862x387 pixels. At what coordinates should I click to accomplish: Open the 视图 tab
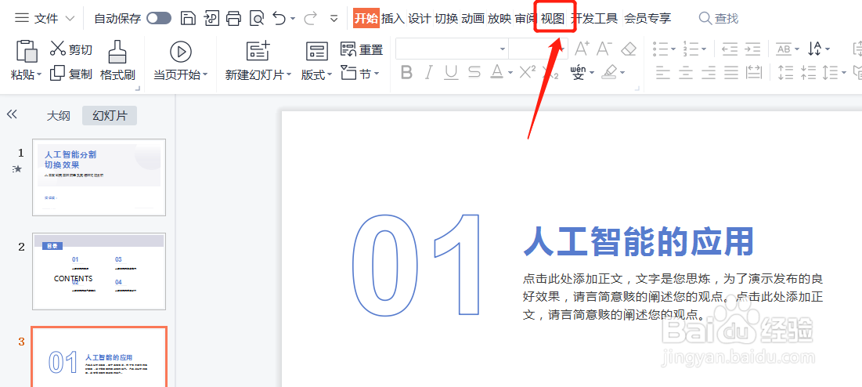coord(553,19)
